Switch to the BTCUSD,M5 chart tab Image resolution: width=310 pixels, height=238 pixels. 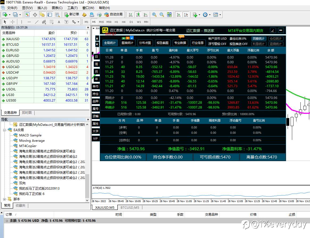click(x=130, y=208)
